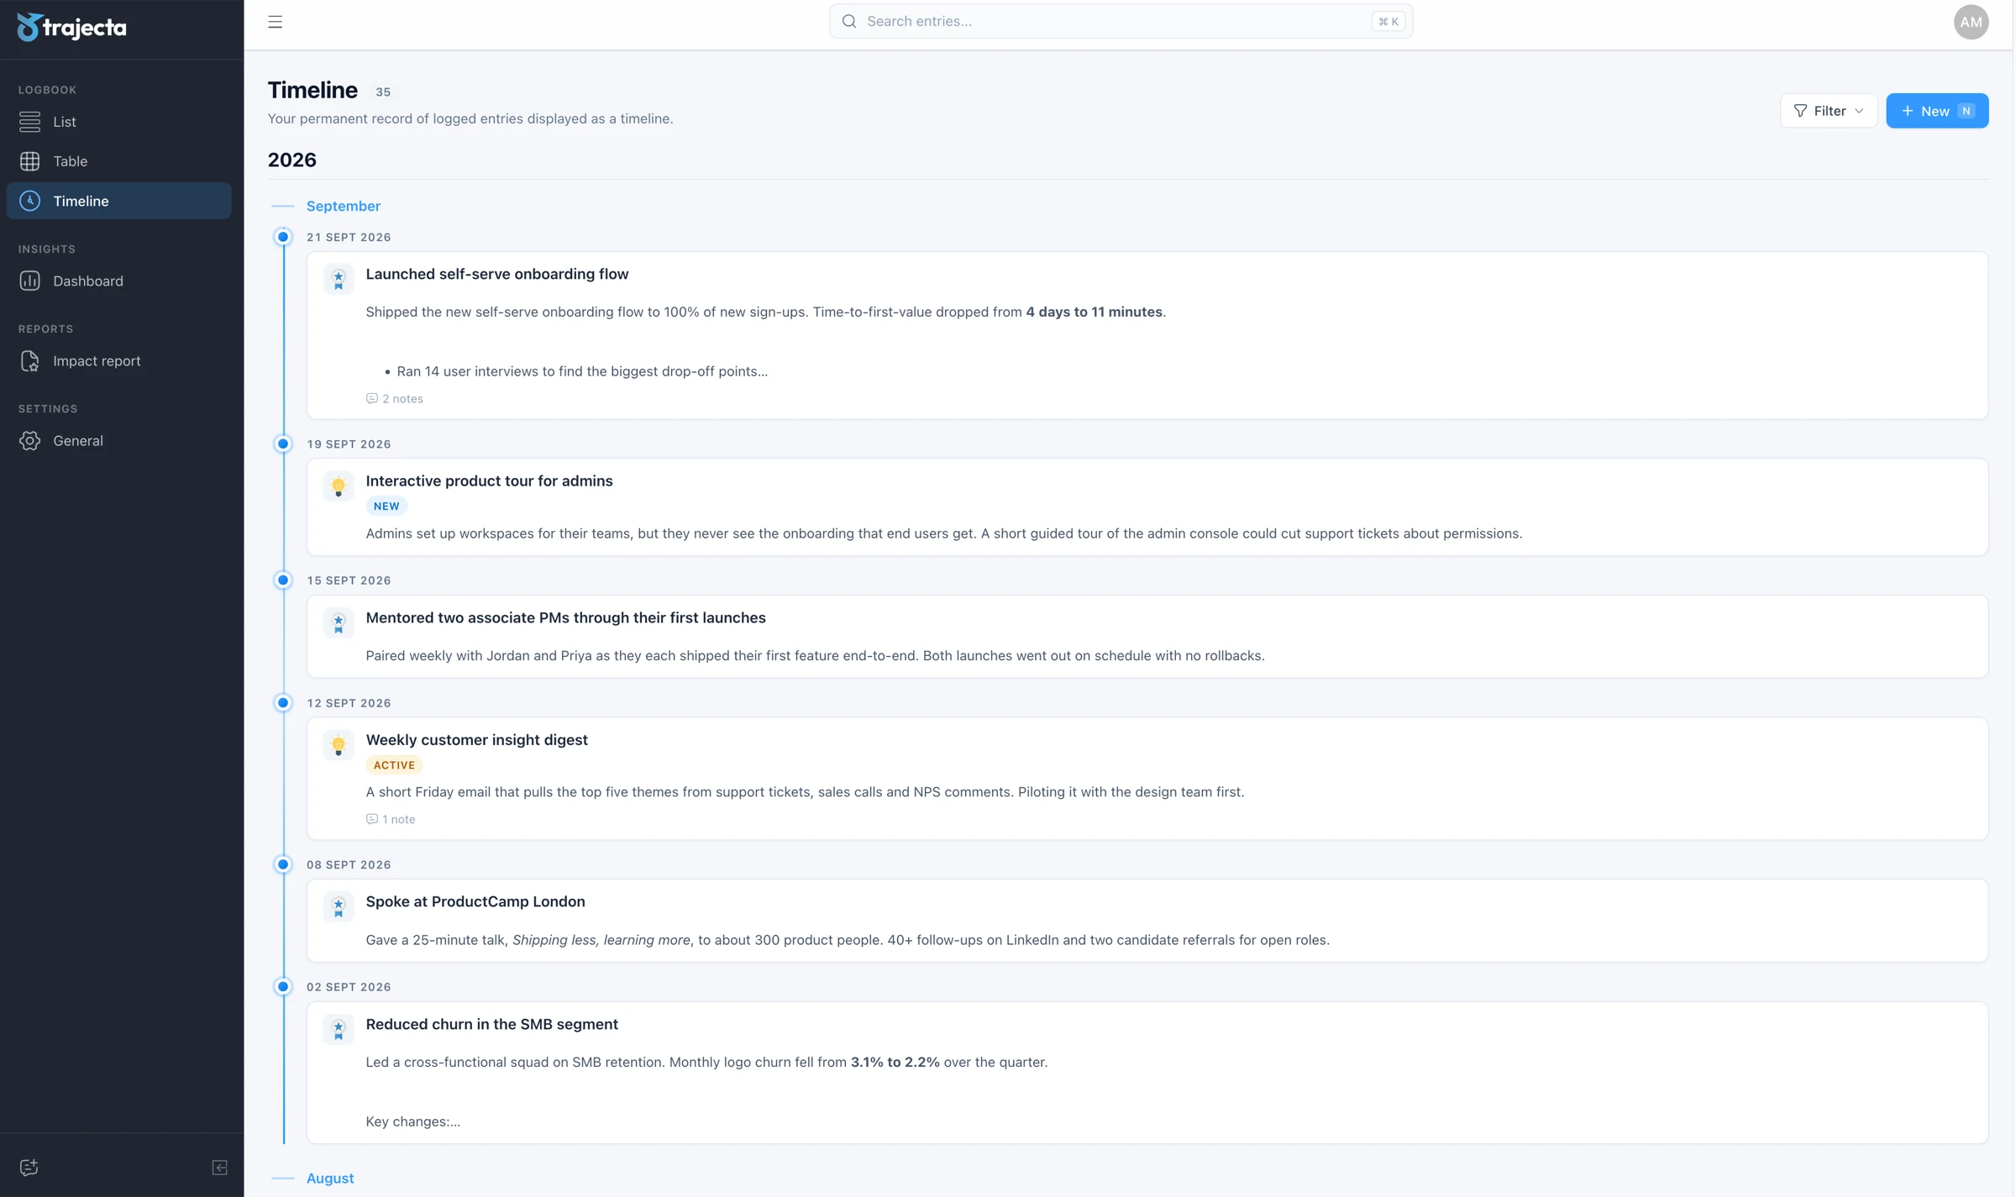Click the September month heading
2016x1197 pixels.
(343, 206)
